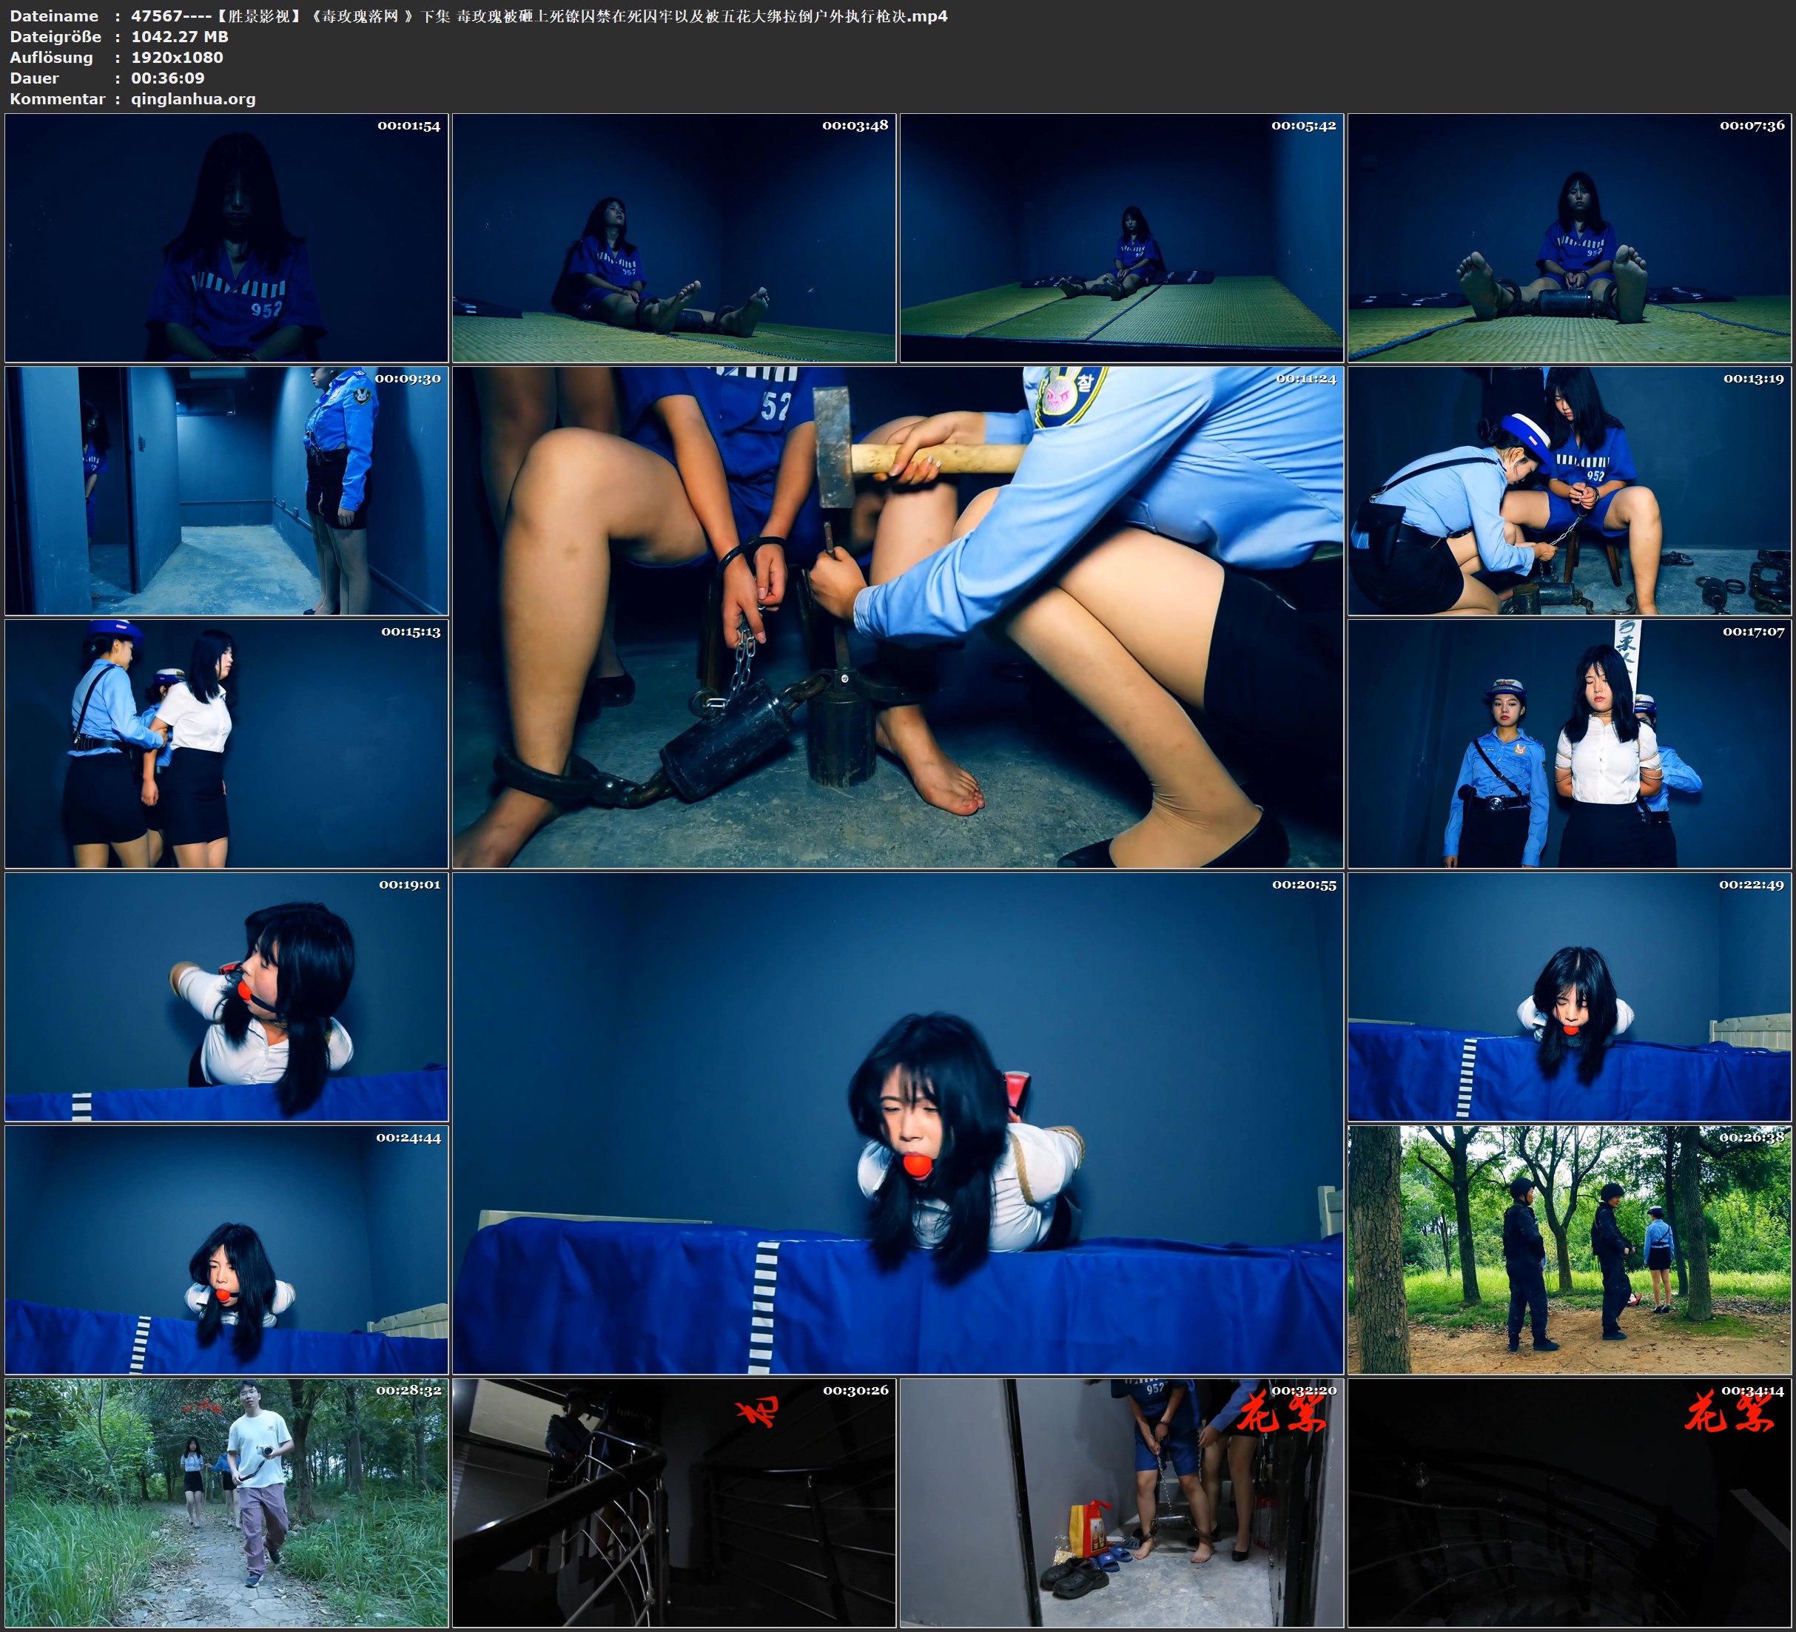This screenshot has height=1632, width=1796.
Task: Click the frame at timestamp 00:19:01
Action: 226,997
